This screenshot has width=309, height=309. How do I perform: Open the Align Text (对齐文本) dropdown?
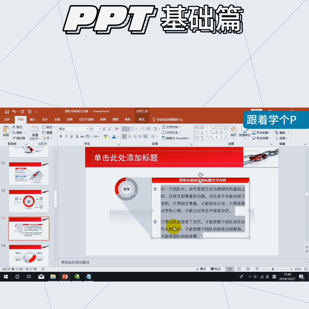[171, 133]
